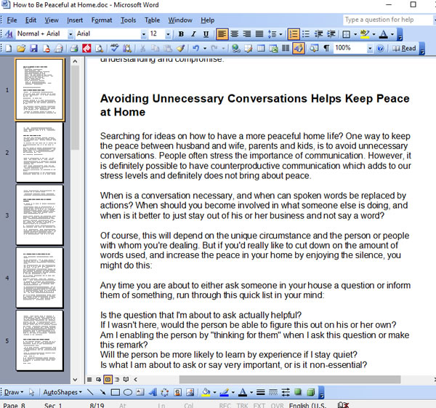This screenshot has width=436, height=408.
Task: Open the Font Size dropdown
Action: (x=168, y=34)
